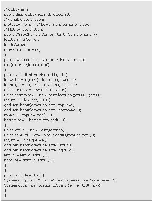This screenshot has width=152, height=201.
Task: Click the '// CGBox.java' comment line
Action: 16,9
